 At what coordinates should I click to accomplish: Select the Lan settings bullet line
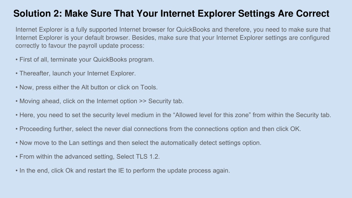(138, 143)
